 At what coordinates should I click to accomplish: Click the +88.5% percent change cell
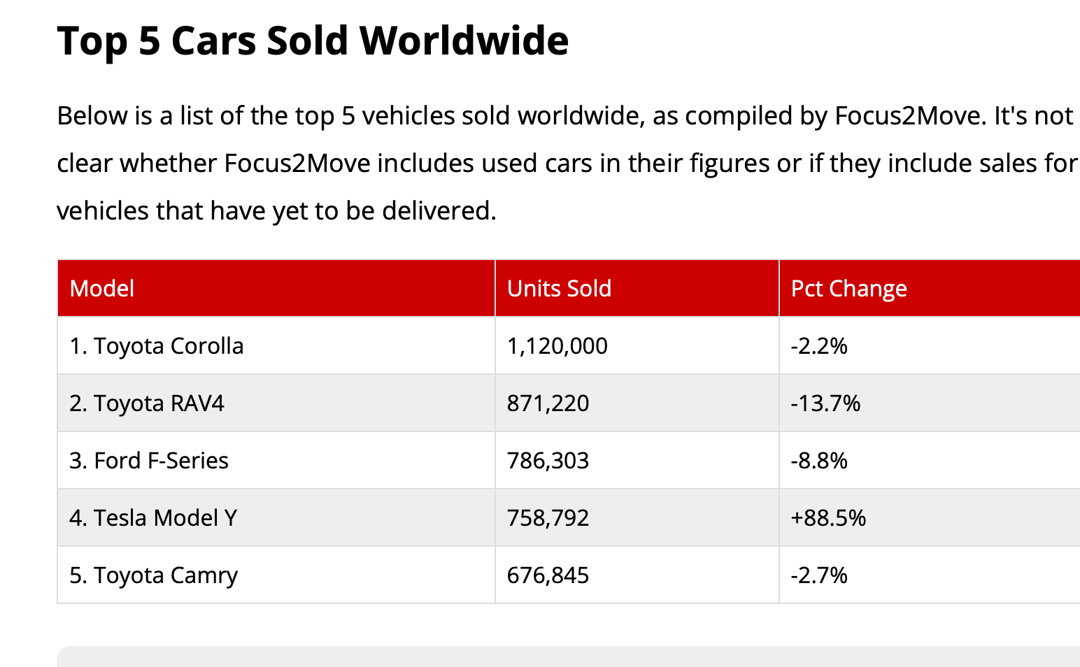tap(828, 518)
